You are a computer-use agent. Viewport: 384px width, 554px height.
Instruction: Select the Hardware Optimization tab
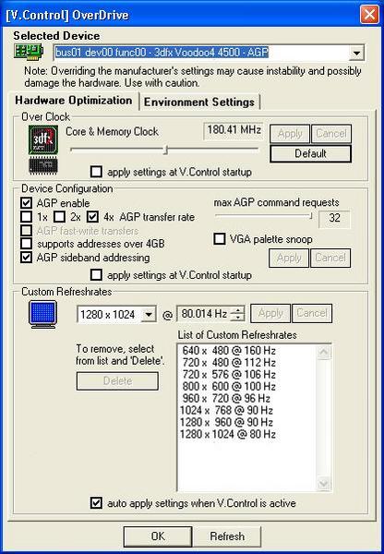(x=74, y=101)
